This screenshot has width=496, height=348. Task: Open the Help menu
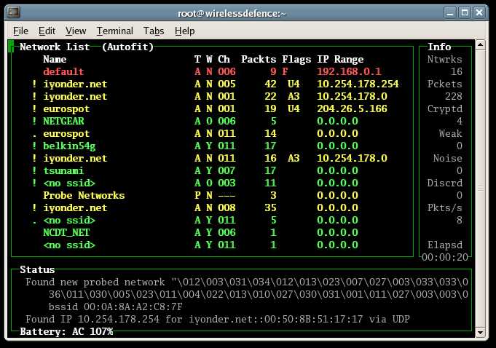[x=185, y=31]
